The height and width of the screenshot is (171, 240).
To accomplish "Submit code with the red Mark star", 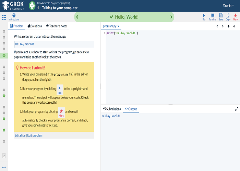I will (235, 16).
